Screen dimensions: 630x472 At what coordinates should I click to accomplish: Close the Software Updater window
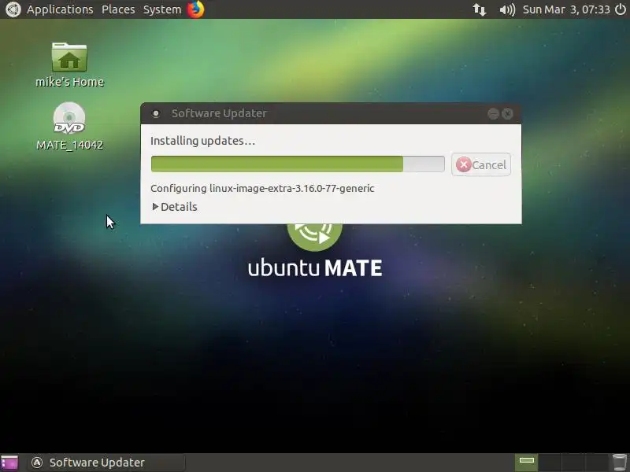pyautogui.click(x=507, y=114)
